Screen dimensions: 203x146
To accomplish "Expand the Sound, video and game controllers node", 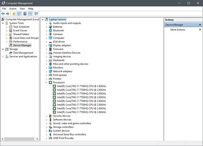I will click(46, 123).
